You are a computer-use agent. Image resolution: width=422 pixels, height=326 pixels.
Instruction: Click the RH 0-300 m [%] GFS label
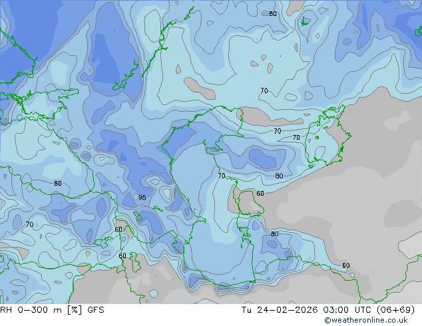coord(52,310)
